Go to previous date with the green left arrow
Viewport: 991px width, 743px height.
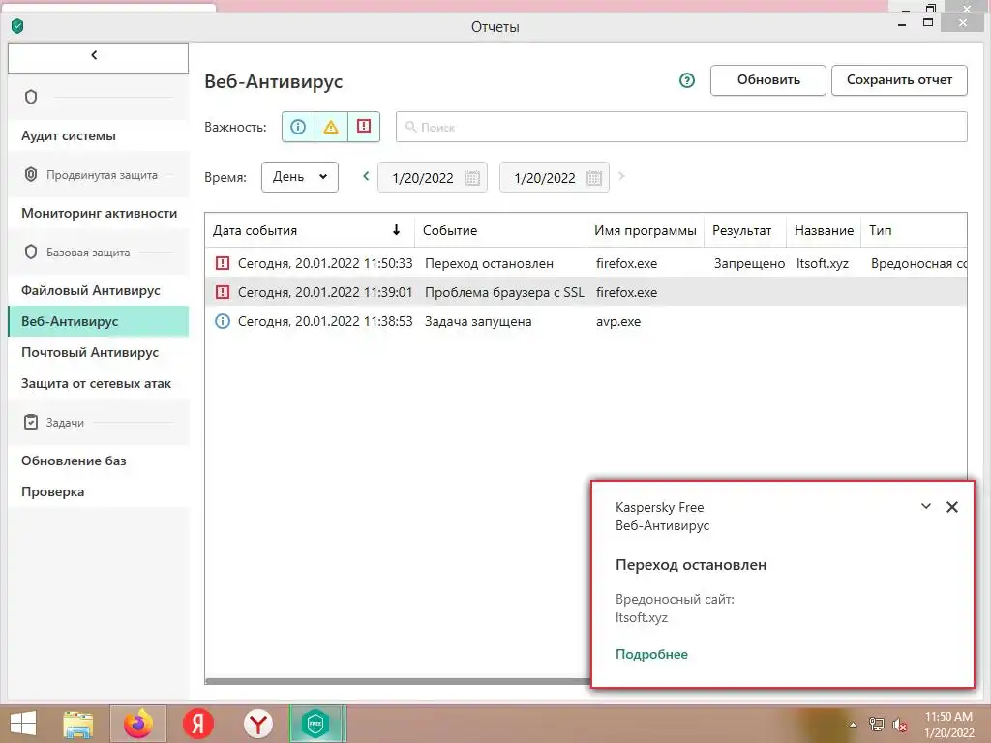click(x=365, y=176)
